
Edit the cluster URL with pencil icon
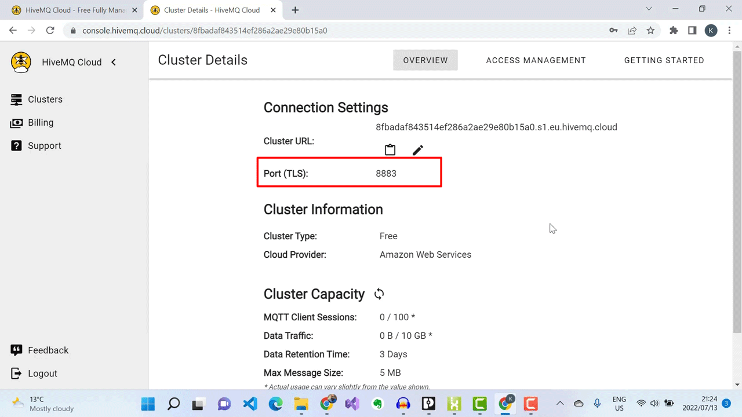[418, 150]
